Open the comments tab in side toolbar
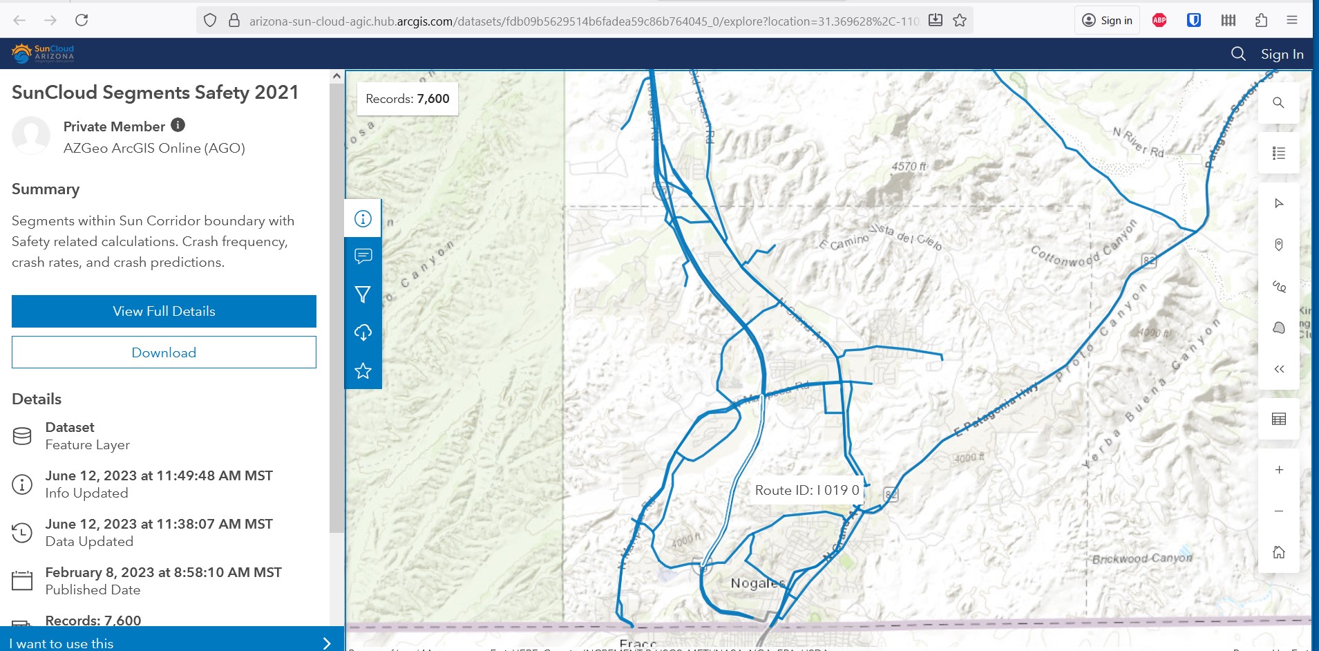Screen dimensions: 1319x651 363,256
